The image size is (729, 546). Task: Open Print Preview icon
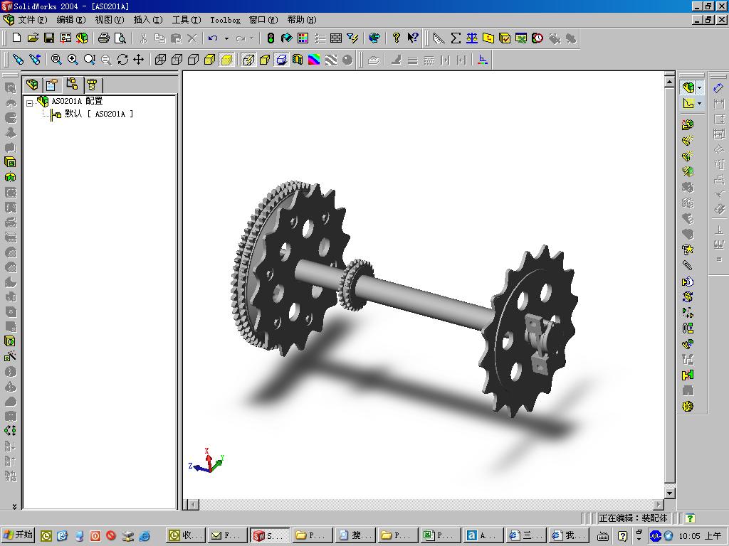click(x=120, y=38)
